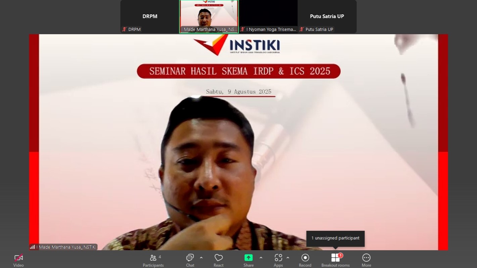Select the DRPM participant tile
Viewport: 477px width, 268px height.
point(150,16)
